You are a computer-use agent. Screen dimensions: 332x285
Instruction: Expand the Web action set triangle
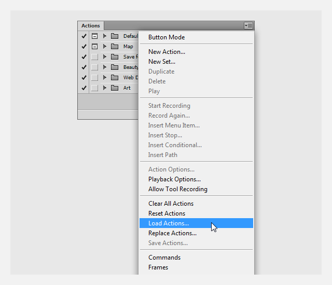[105, 77]
